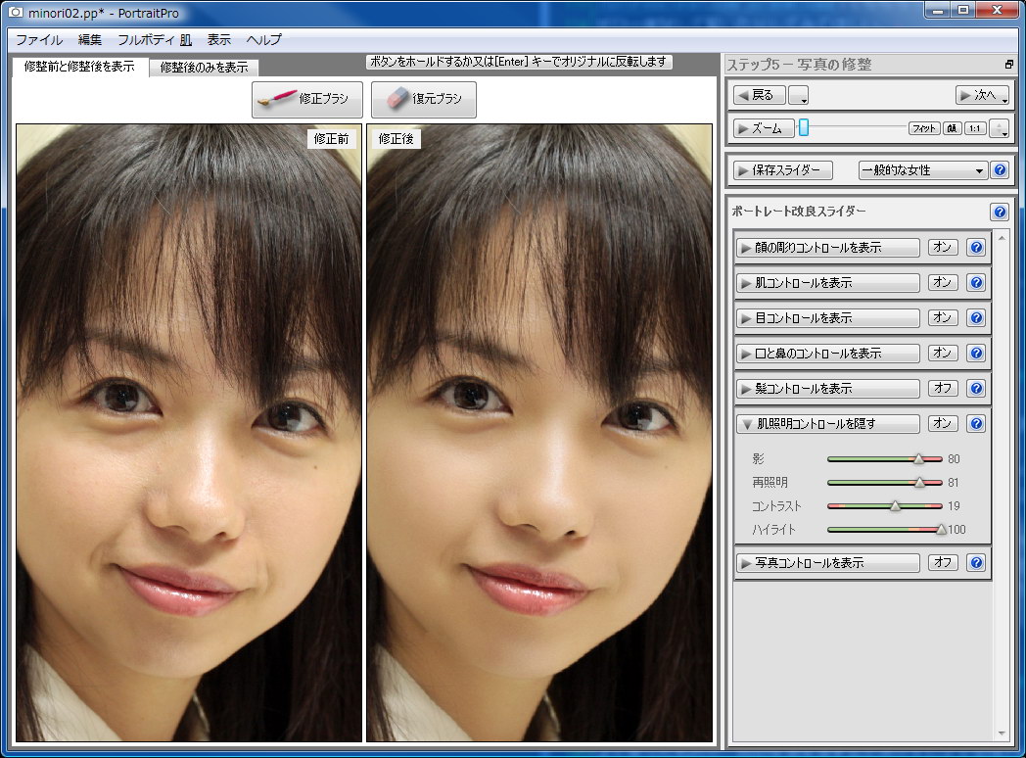Image resolution: width=1026 pixels, height=758 pixels.
Task: Collapse 肌照明コントロールを隠す section
Action: click(827, 424)
